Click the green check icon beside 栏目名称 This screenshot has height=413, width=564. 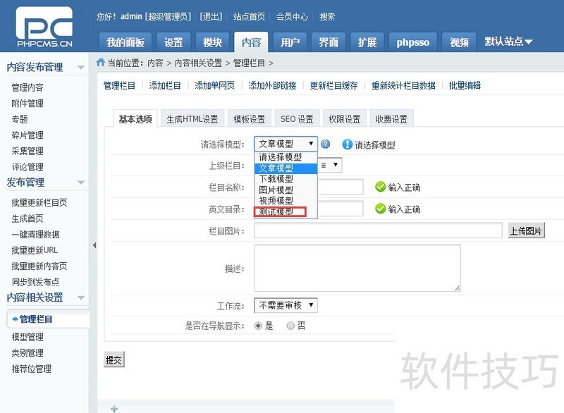[380, 187]
